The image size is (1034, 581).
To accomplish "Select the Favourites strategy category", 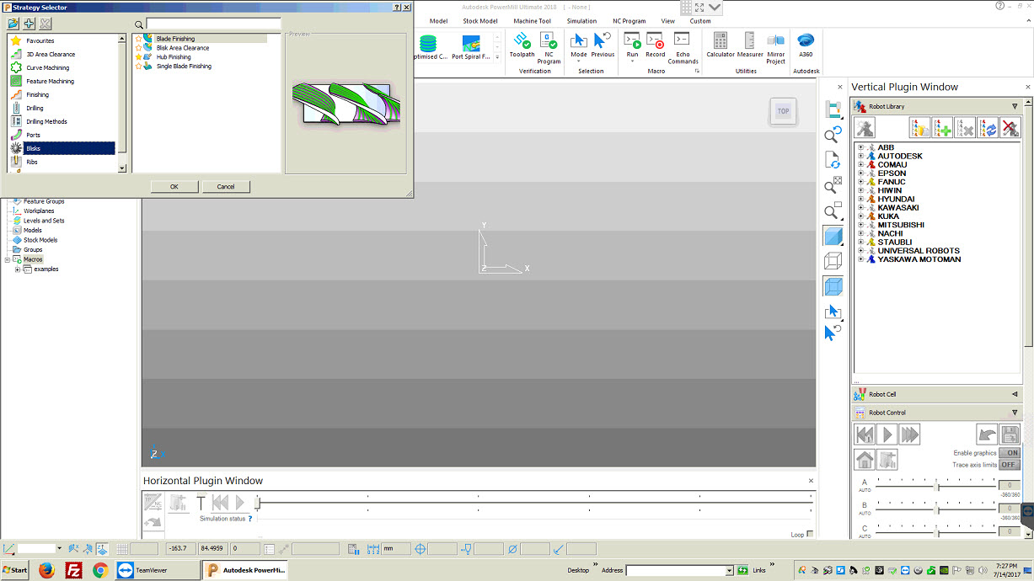I will 62,40.
